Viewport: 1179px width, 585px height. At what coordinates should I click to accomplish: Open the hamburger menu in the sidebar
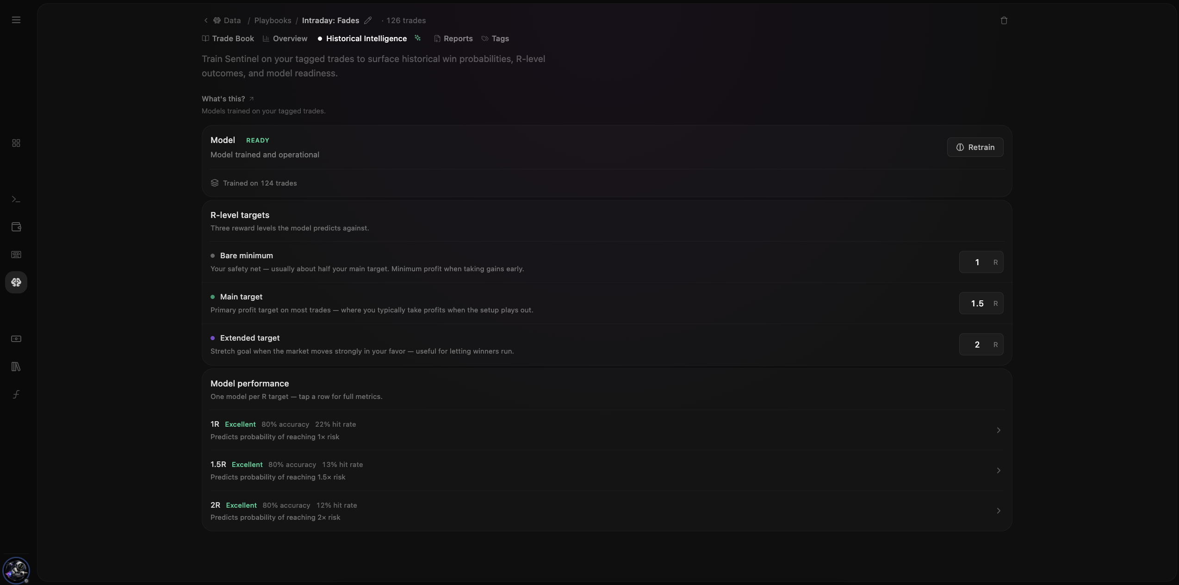point(16,20)
